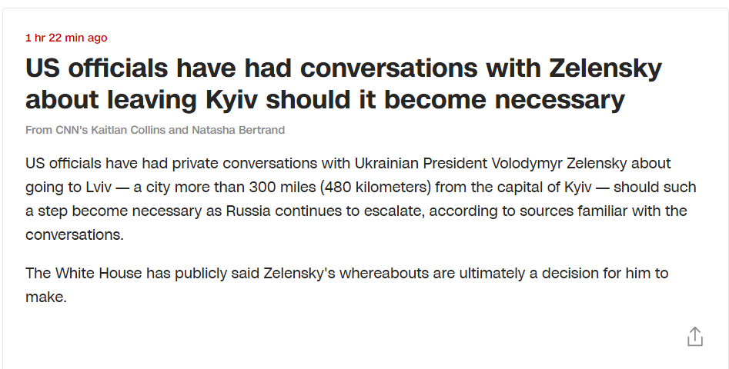Click 'necessary' at the headline end
The width and height of the screenshot is (729, 369).
[x=560, y=100]
